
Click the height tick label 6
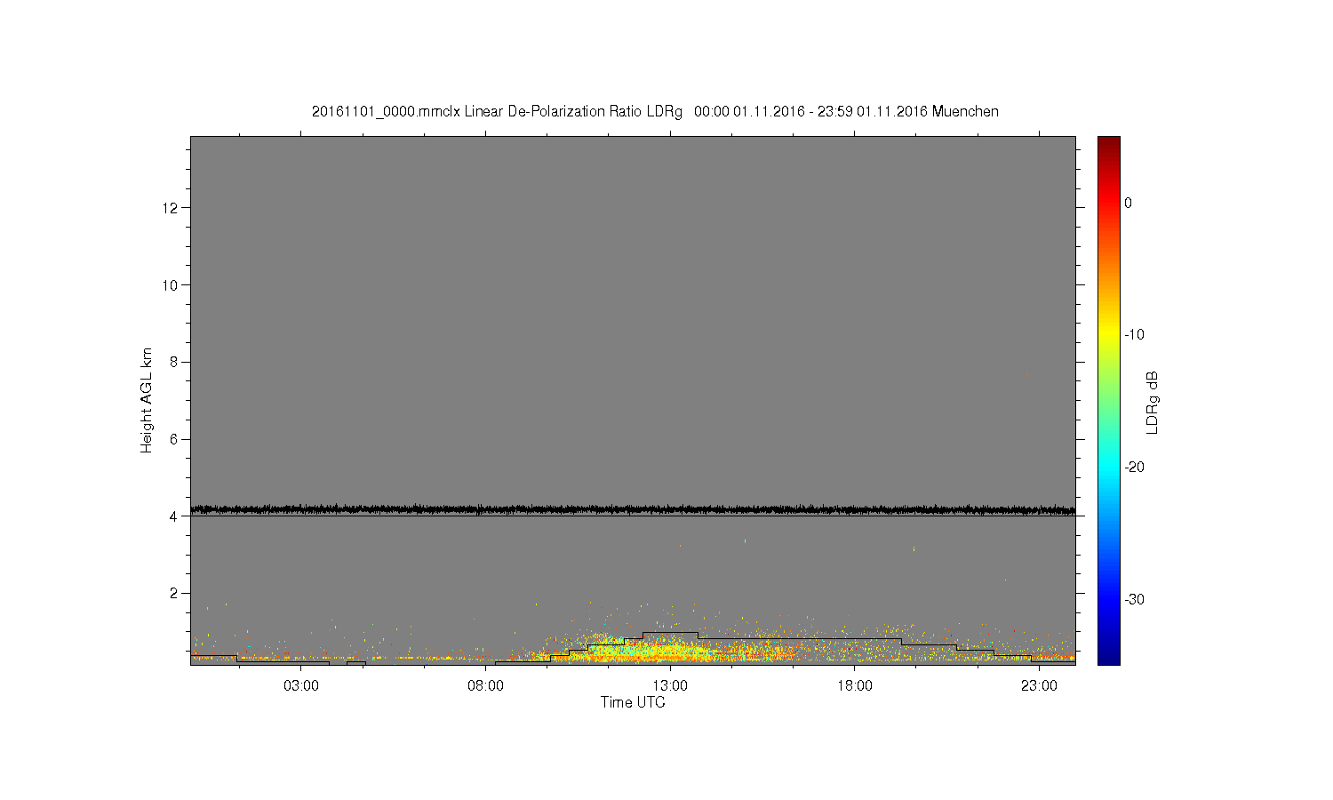click(174, 439)
